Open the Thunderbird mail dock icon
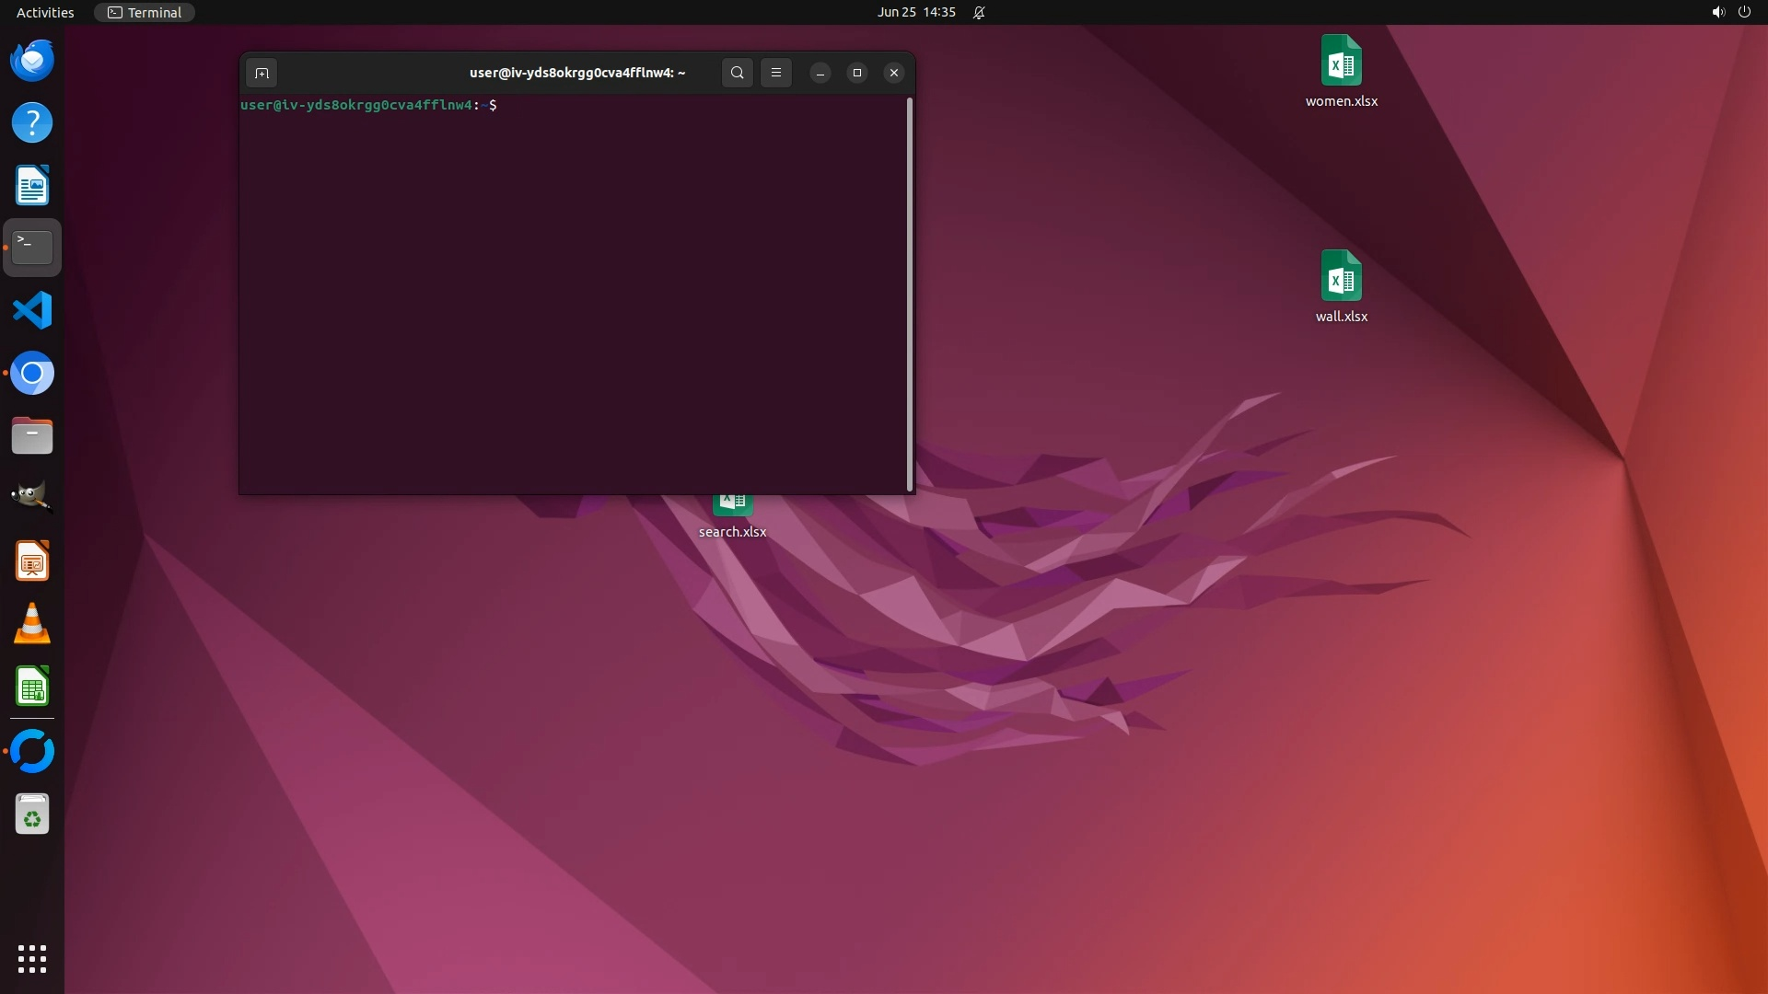This screenshot has width=1768, height=994. (x=32, y=61)
